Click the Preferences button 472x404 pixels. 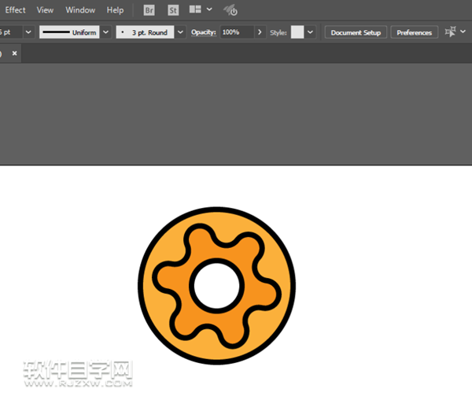[414, 32]
